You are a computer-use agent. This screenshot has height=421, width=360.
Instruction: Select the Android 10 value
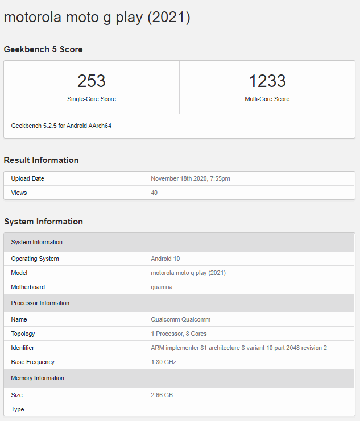[165, 259]
